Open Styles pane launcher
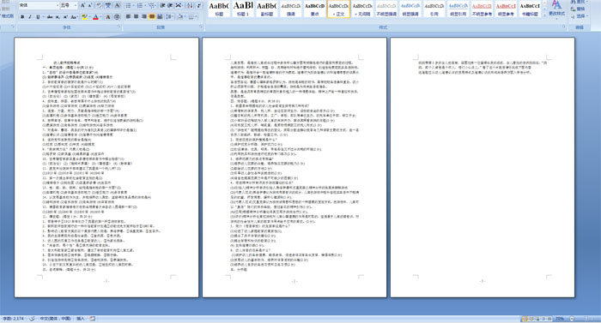This screenshot has width=601, height=323. click(564, 27)
